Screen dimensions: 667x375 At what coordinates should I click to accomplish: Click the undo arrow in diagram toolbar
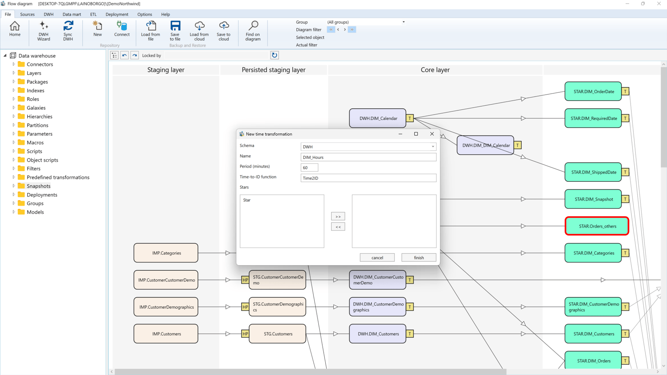pos(125,55)
